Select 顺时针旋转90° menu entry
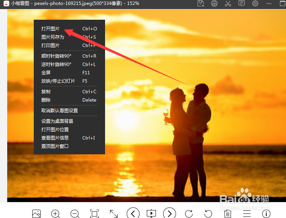Screen dimensions: 286x218 (69, 56)
